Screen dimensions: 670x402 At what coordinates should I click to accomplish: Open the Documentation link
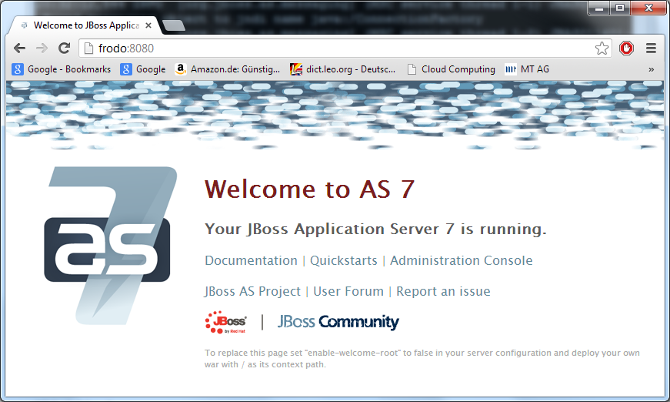[x=251, y=260]
